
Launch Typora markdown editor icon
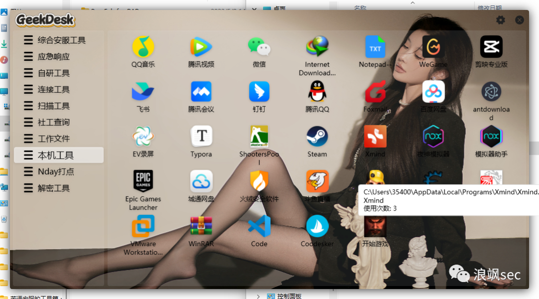201,136
